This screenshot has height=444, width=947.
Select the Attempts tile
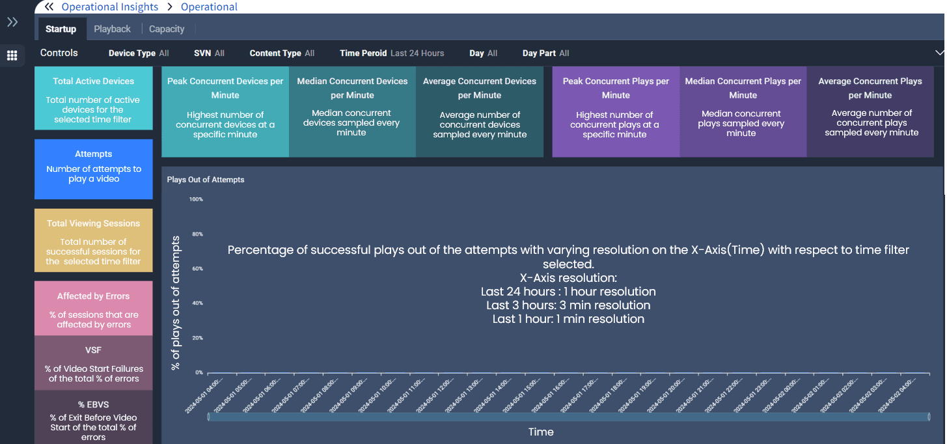93,169
